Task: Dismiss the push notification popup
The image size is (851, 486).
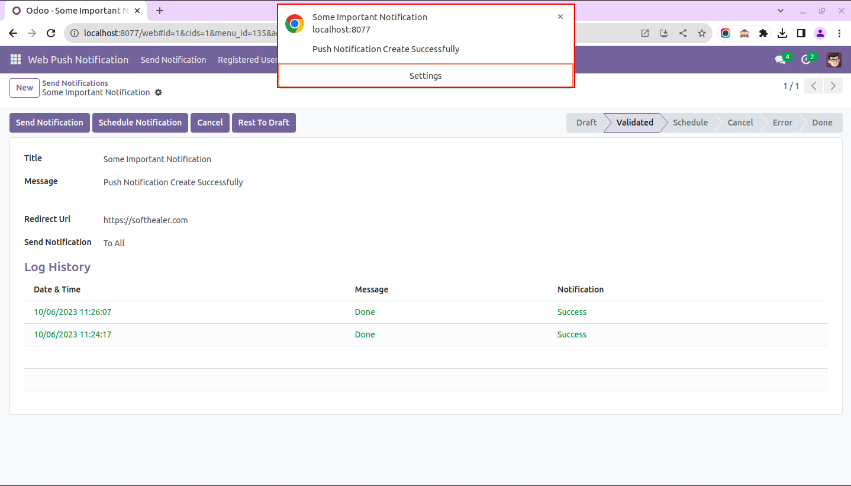Action: click(560, 17)
